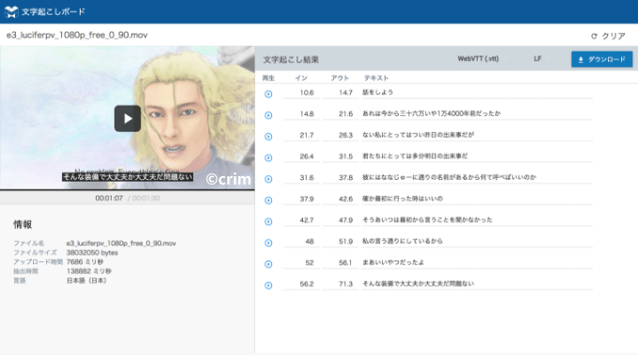Edit the in-time field 56.2
638x356 pixels.
click(x=301, y=284)
